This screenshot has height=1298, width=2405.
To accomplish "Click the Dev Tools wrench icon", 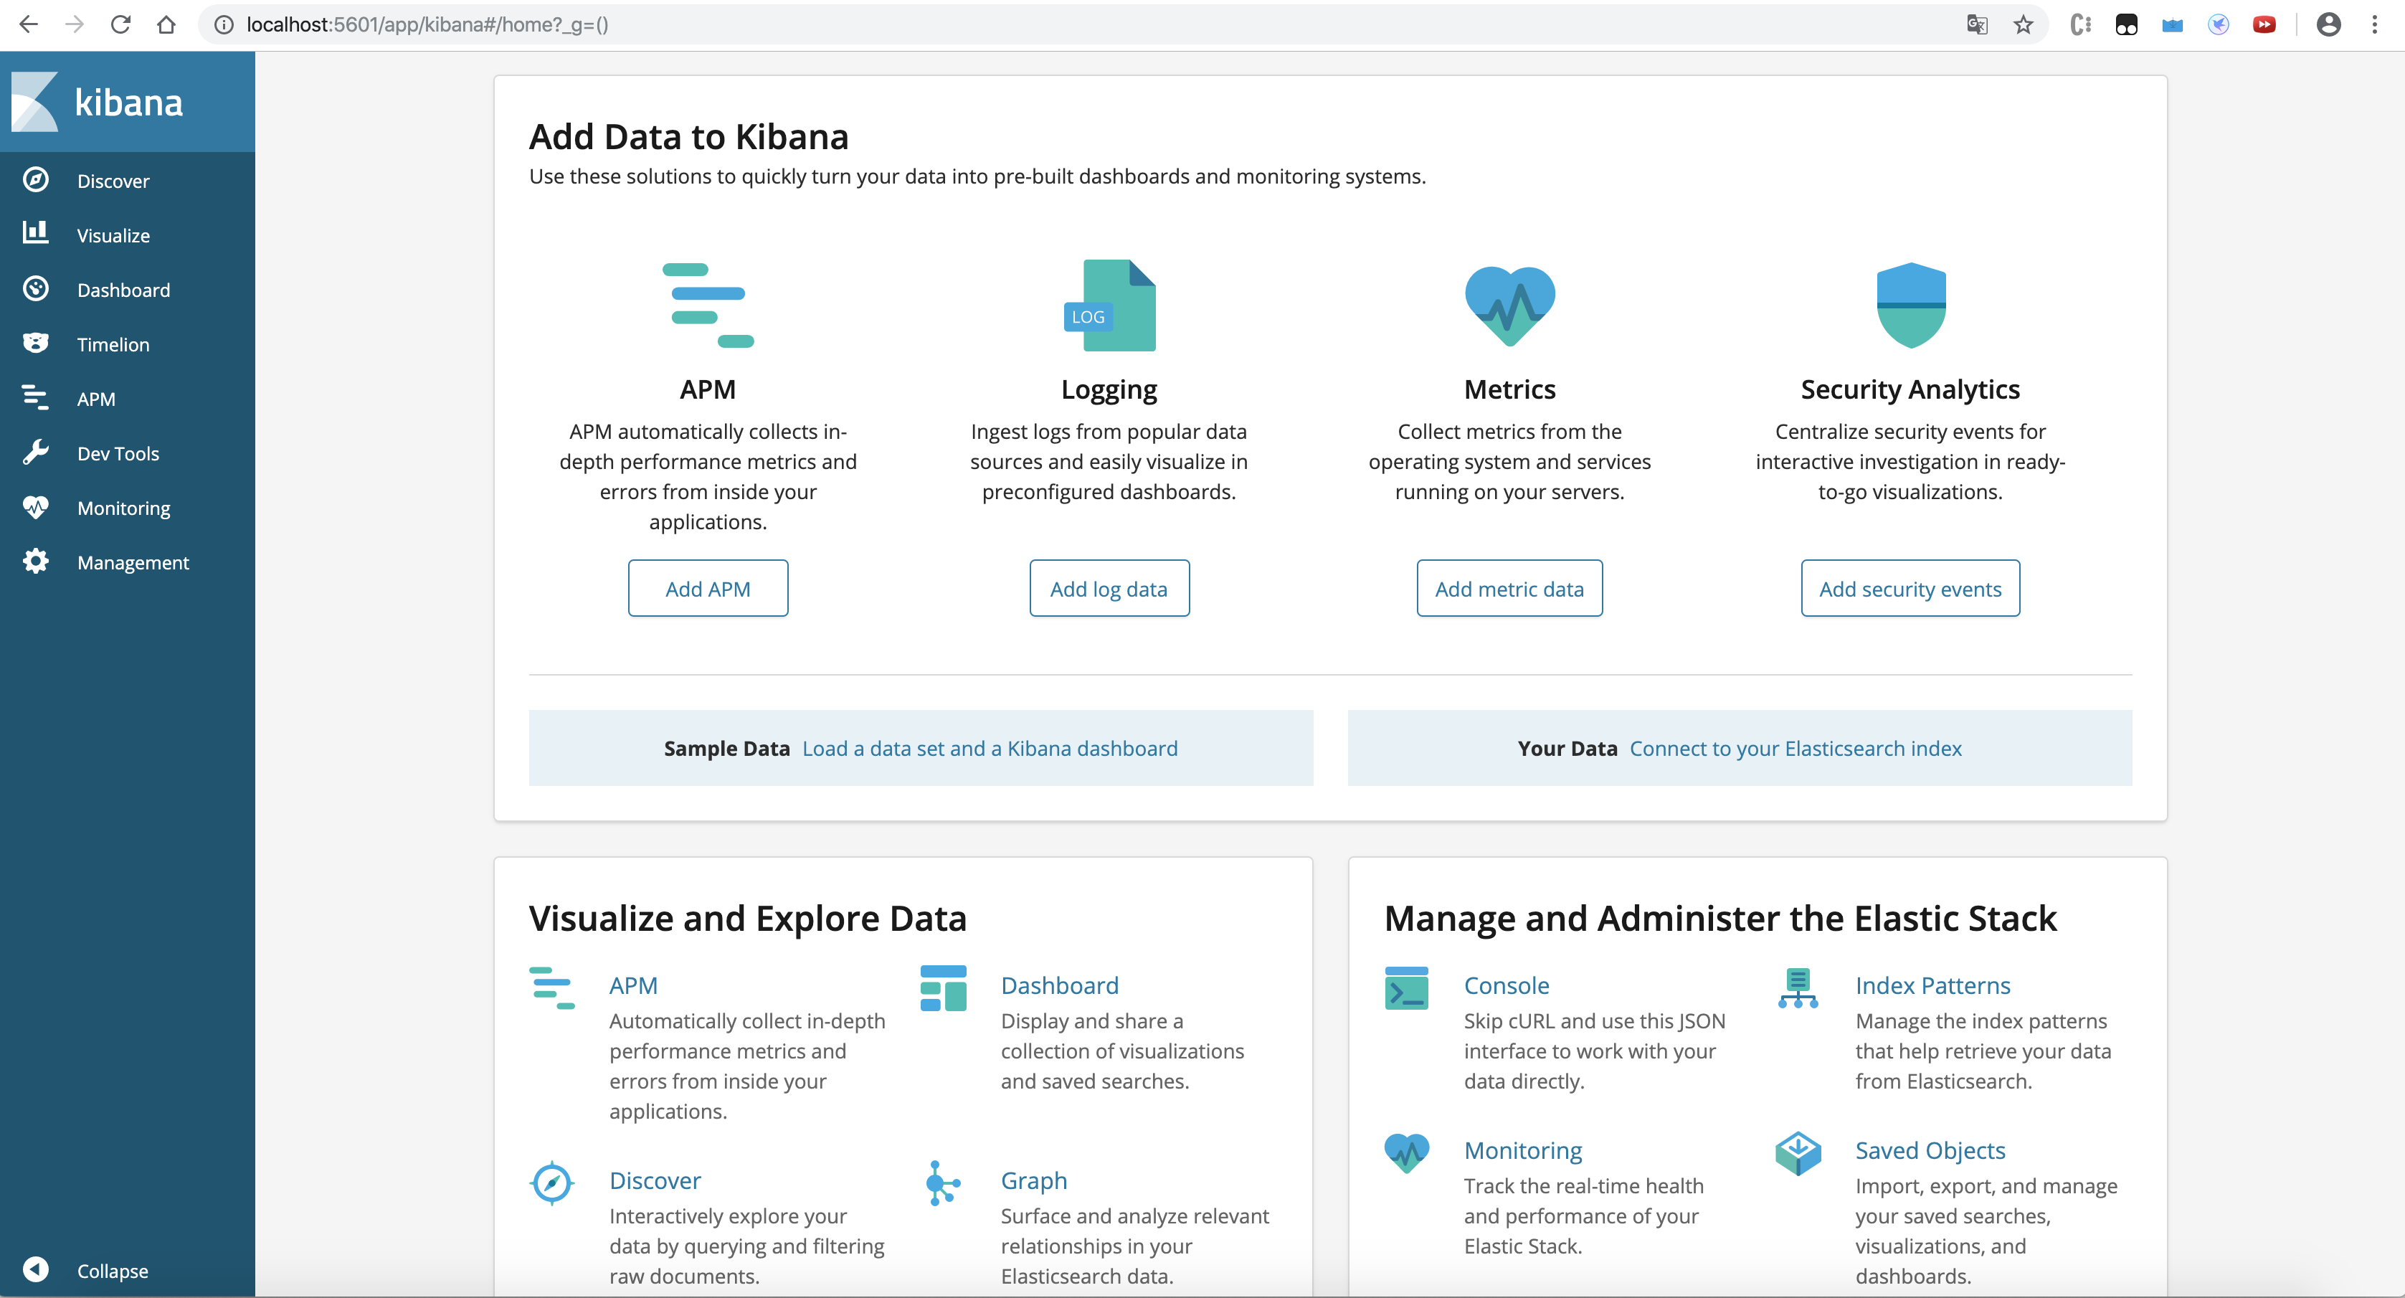I will tap(35, 452).
